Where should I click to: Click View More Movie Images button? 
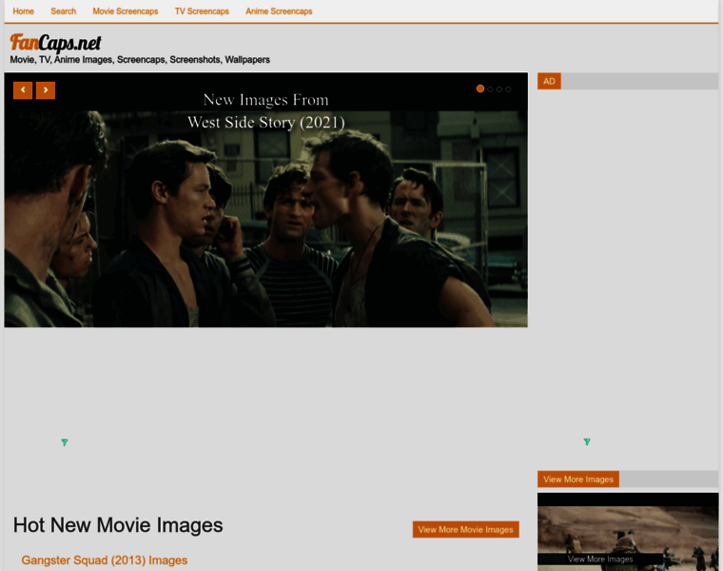point(466,529)
